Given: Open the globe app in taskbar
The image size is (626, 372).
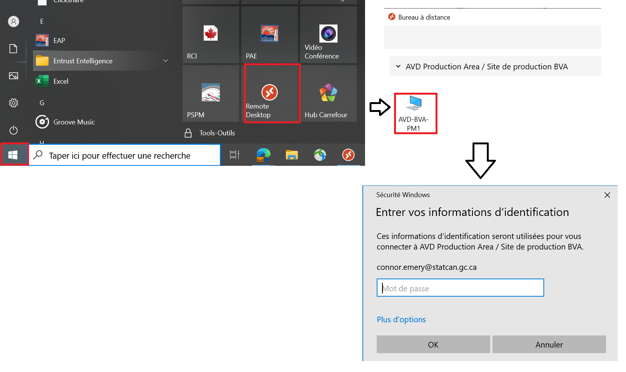Looking at the screenshot, I should click(320, 155).
